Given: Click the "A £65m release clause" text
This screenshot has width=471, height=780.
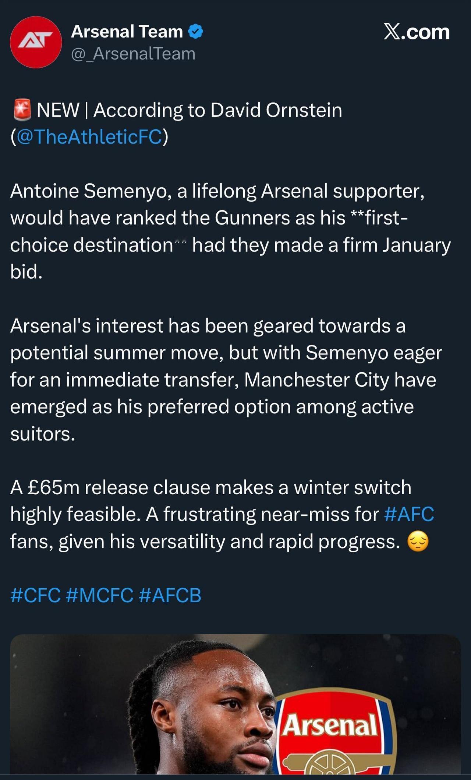Looking at the screenshot, I should [x=110, y=487].
